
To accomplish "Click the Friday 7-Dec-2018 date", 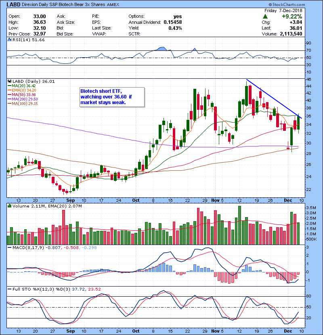I will click(x=283, y=10).
